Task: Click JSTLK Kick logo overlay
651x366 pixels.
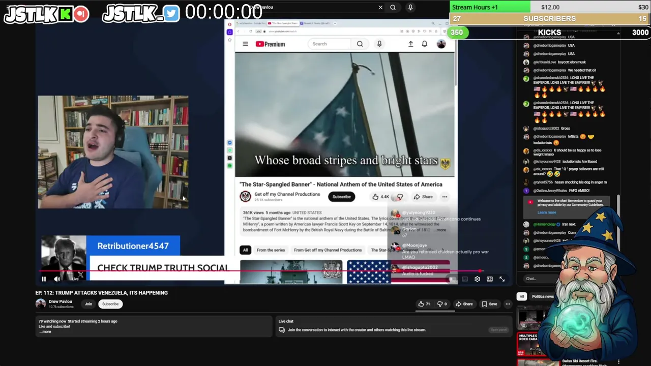Action: [46, 14]
